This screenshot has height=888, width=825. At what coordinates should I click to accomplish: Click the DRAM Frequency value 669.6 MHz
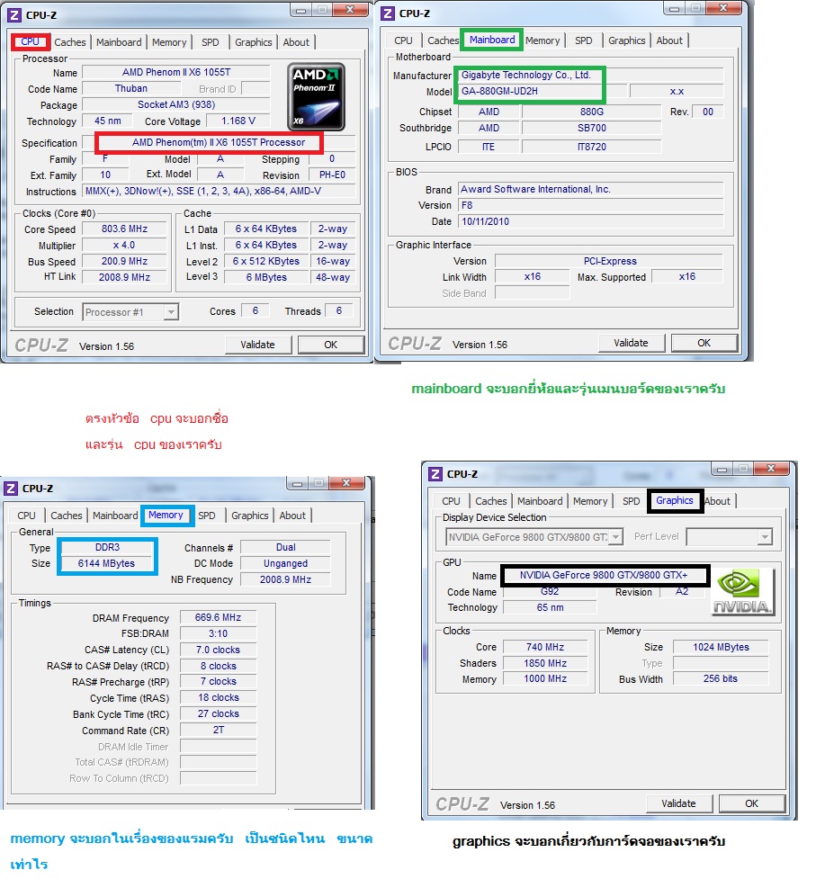pos(218,618)
